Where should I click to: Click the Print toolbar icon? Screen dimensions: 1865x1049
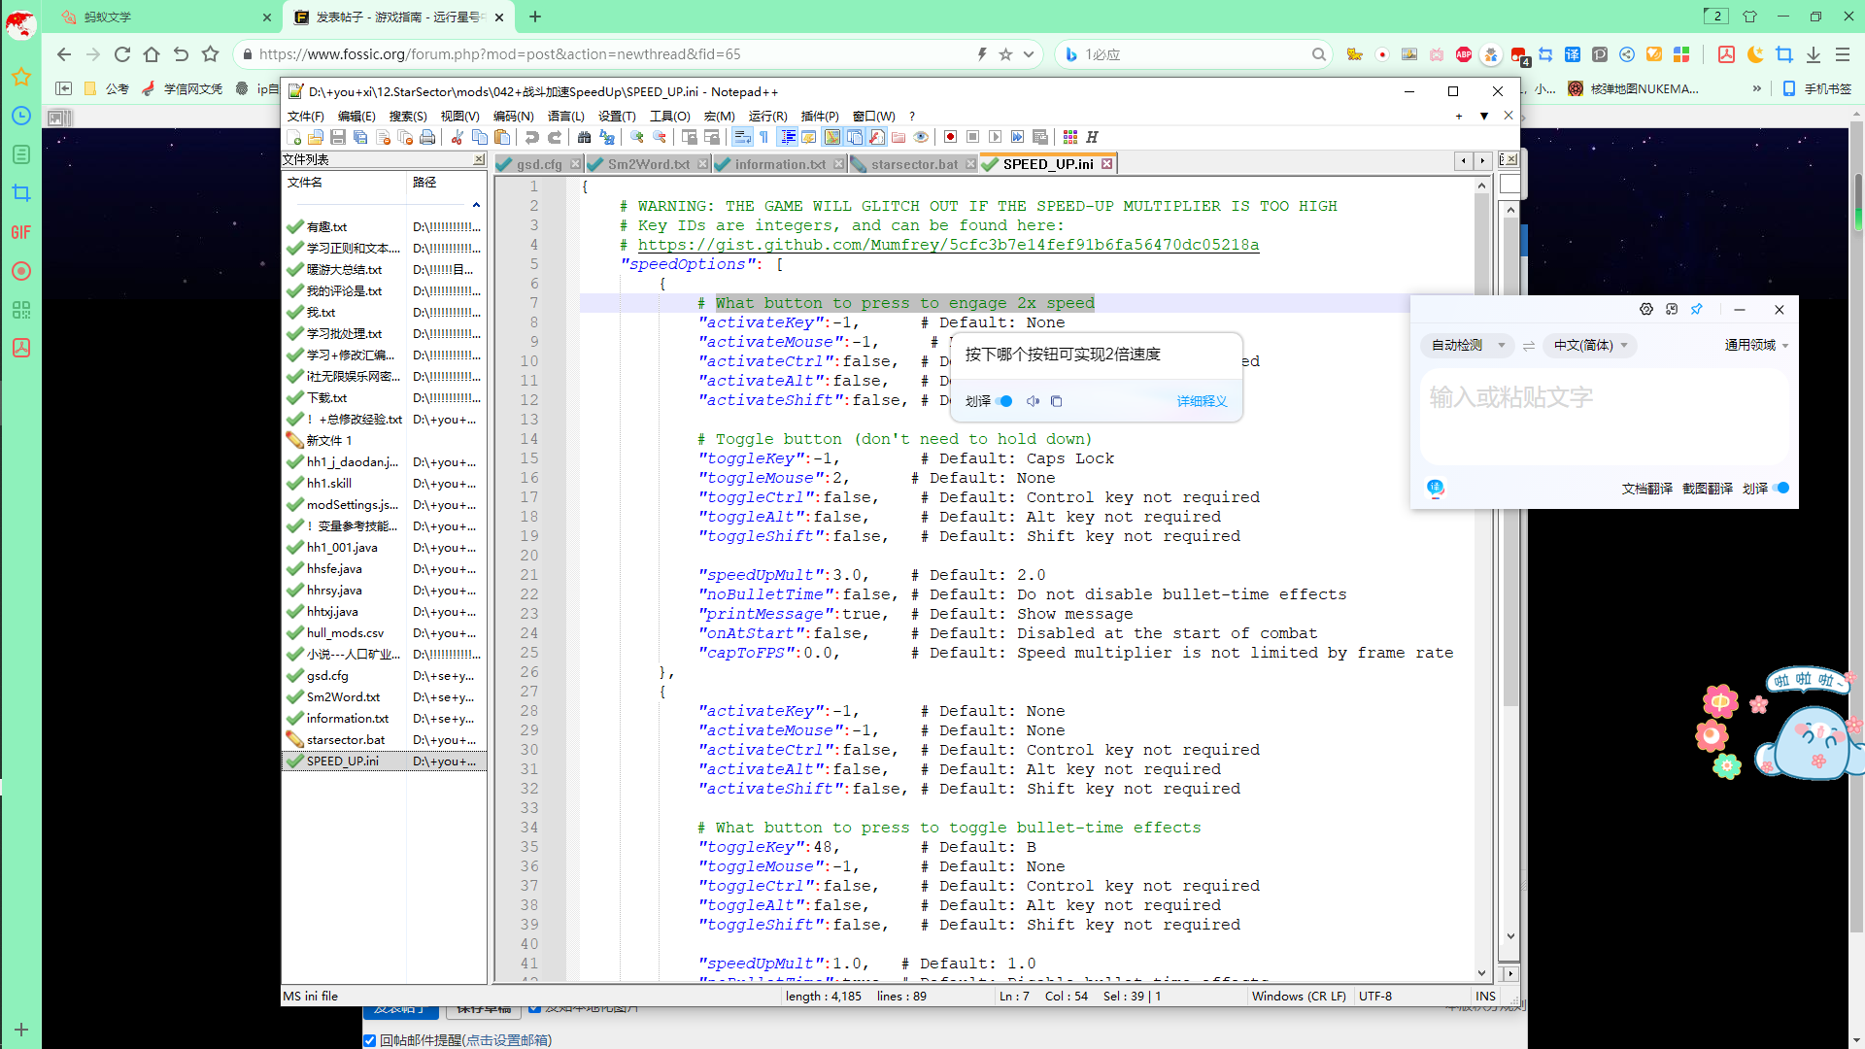[x=427, y=137]
